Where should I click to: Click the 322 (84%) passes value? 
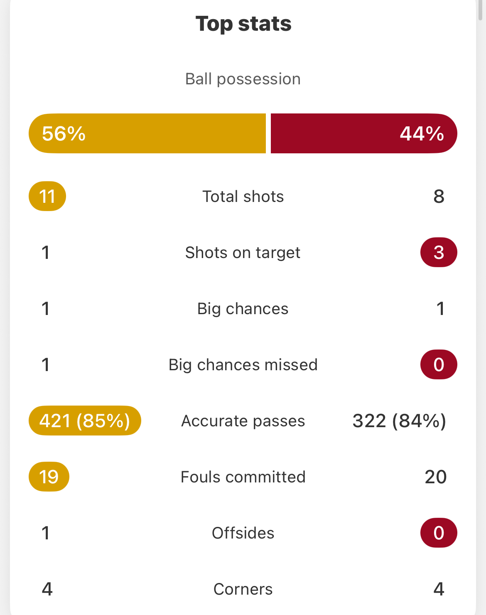pos(399,421)
